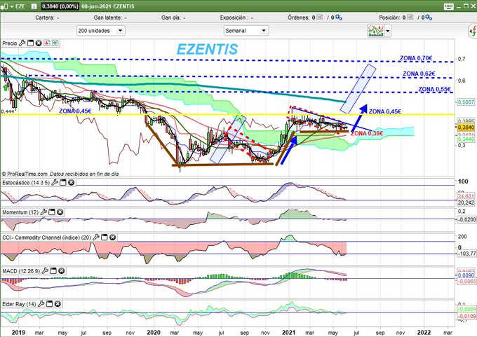Open MACD (12 26 9) wrench settings
477x337 pixels.
point(45,270)
